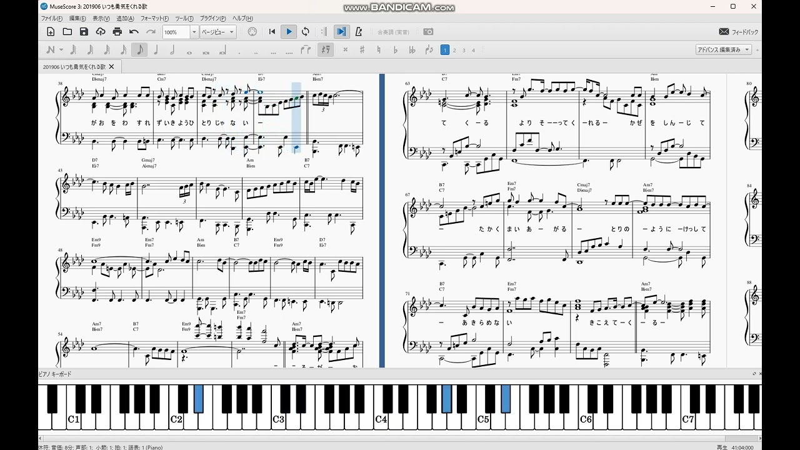Select the highlighted eighth note duration
The height and width of the screenshot is (450, 800).
point(140,50)
